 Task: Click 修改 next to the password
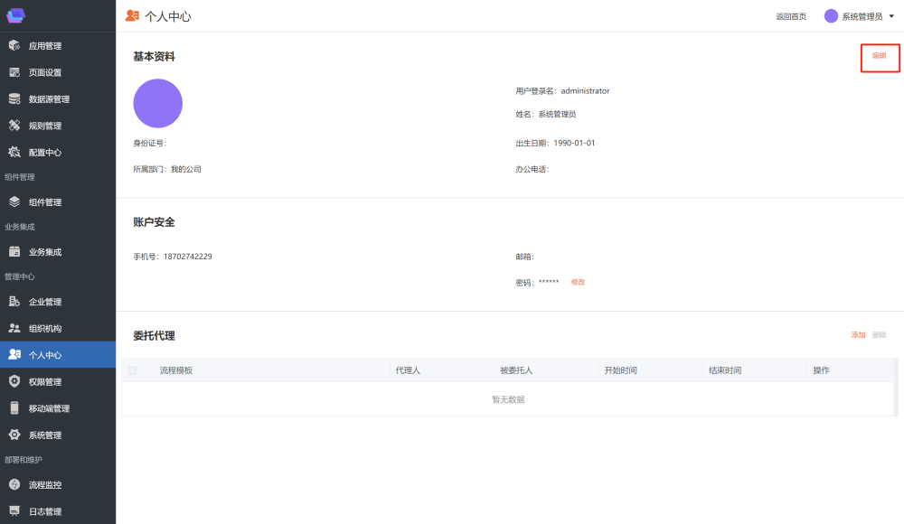tap(578, 282)
